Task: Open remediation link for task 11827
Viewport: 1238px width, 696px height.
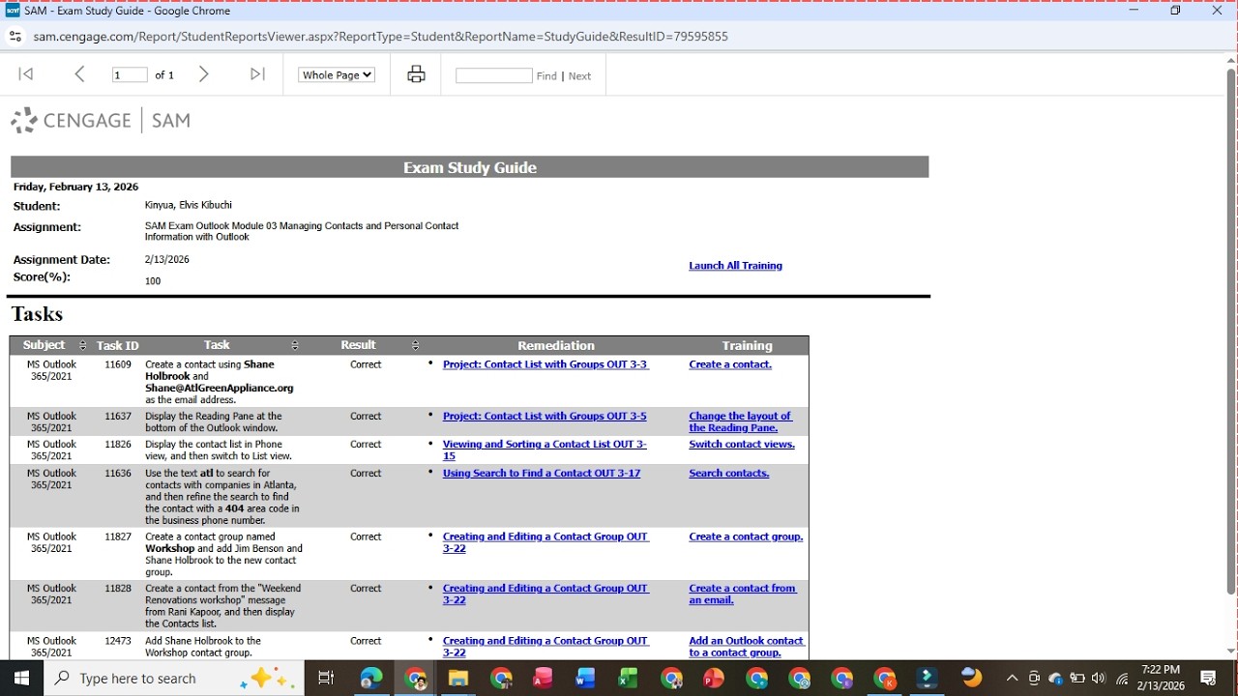Action: point(545,542)
